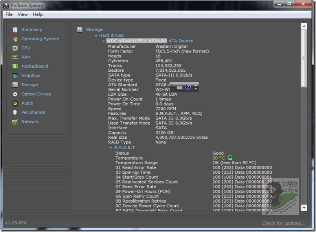Click the 48-bit LBA value

pos(166,94)
